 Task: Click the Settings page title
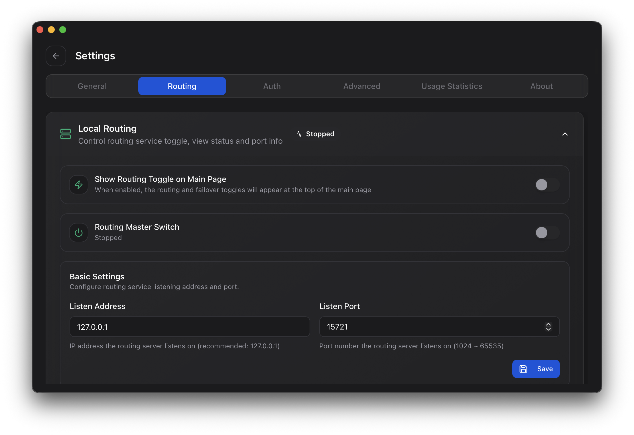point(95,56)
